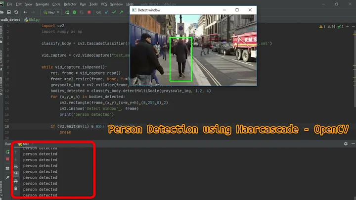
Task: Commit changes with the Git checkmark
Action: coord(114,12)
